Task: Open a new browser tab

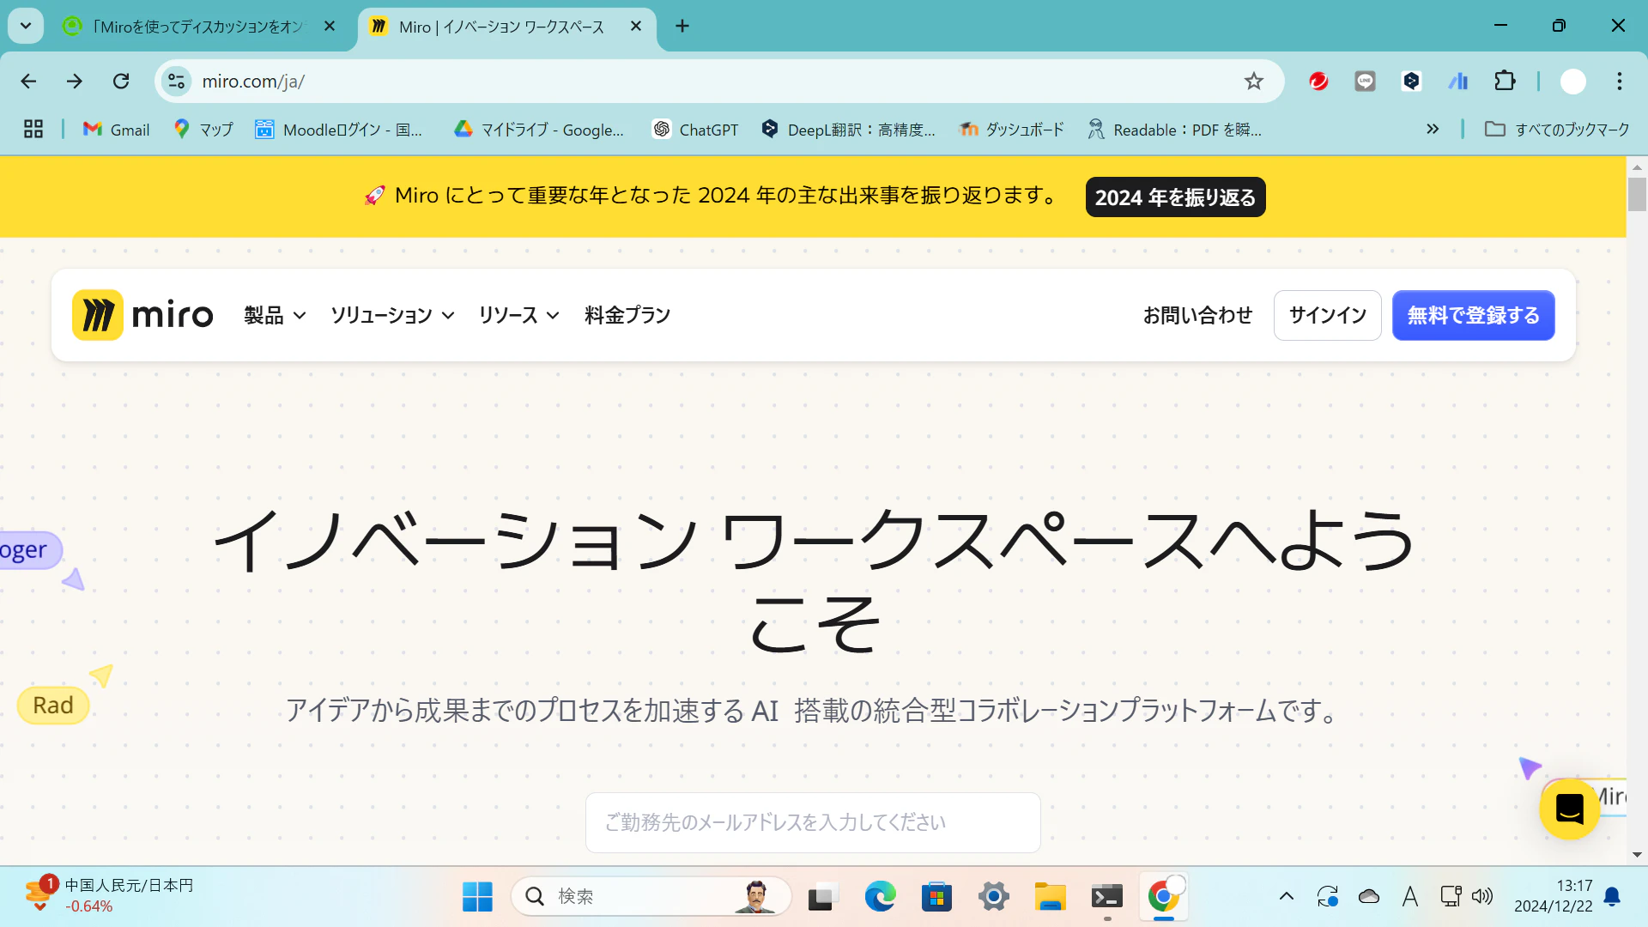Action: [682, 27]
